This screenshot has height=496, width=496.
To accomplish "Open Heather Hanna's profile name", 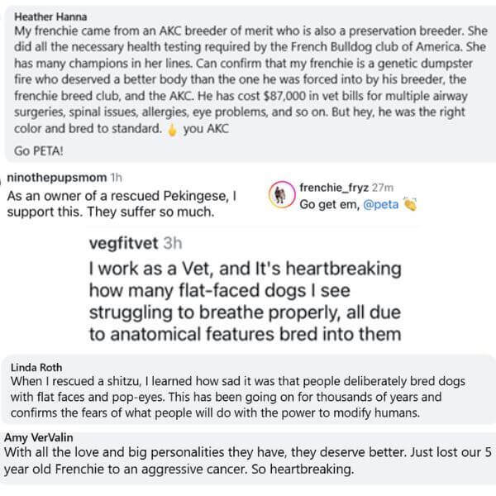I will click(x=50, y=17).
